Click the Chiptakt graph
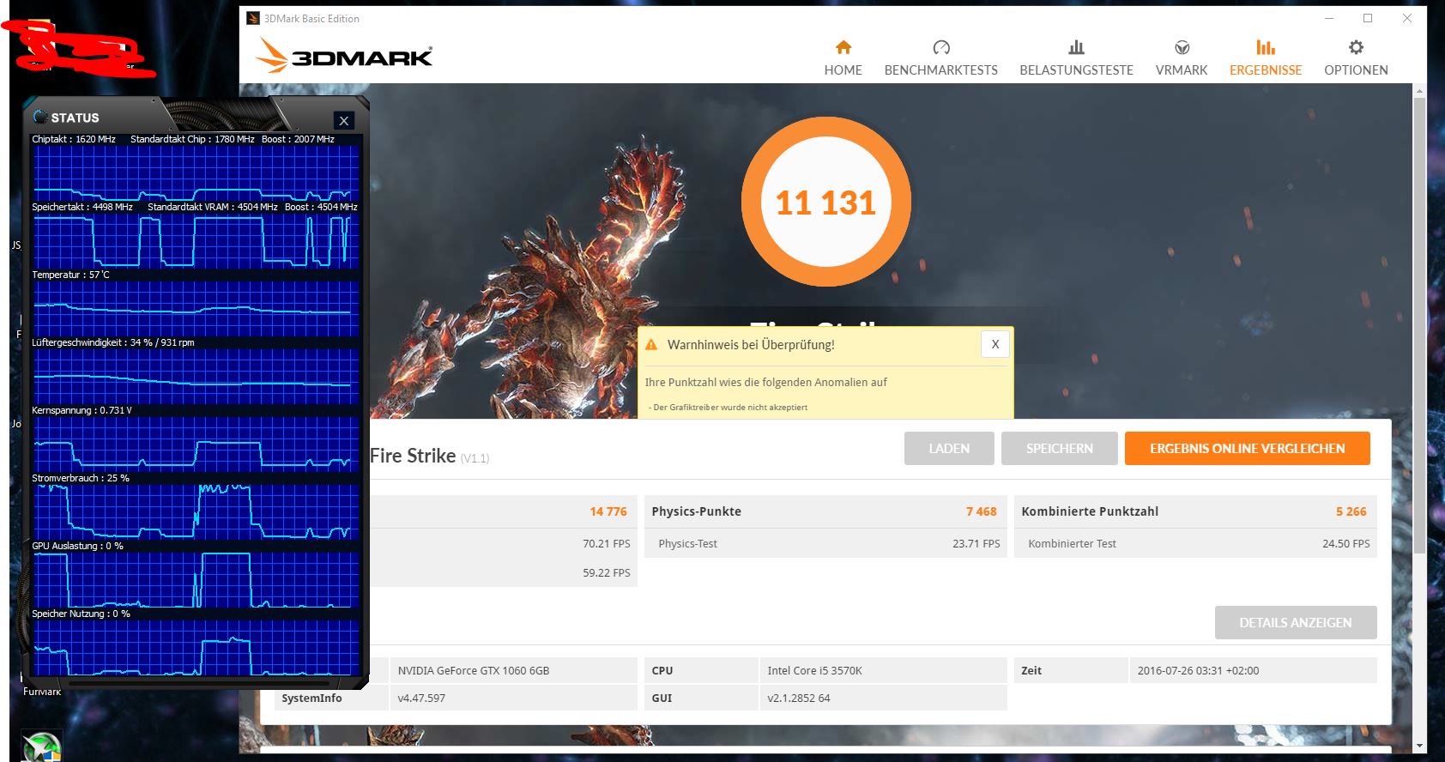 pos(196,172)
